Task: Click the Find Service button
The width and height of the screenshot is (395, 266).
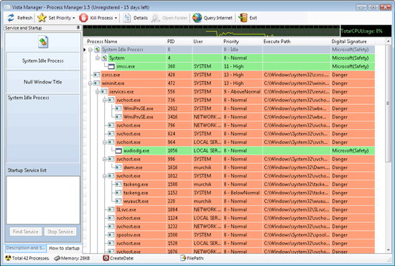Action: click(x=26, y=231)
